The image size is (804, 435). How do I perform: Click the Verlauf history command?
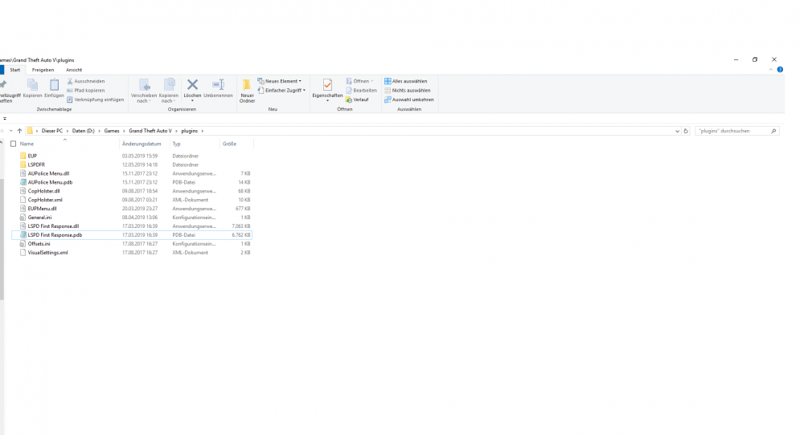(x=358, y=100)
